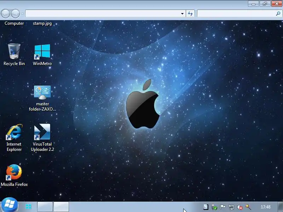Select the stamp.jpg file label
Viewport: 283px width, 212px height.
[x=42, y=23]
